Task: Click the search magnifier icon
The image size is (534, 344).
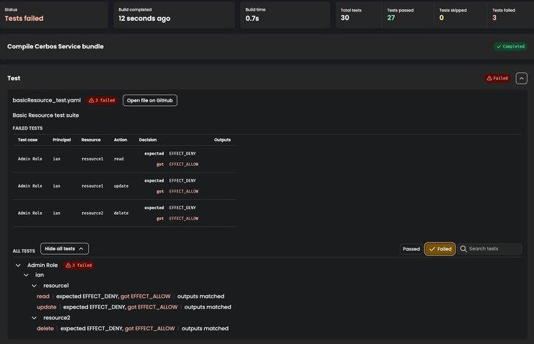Action: [463, 249]
